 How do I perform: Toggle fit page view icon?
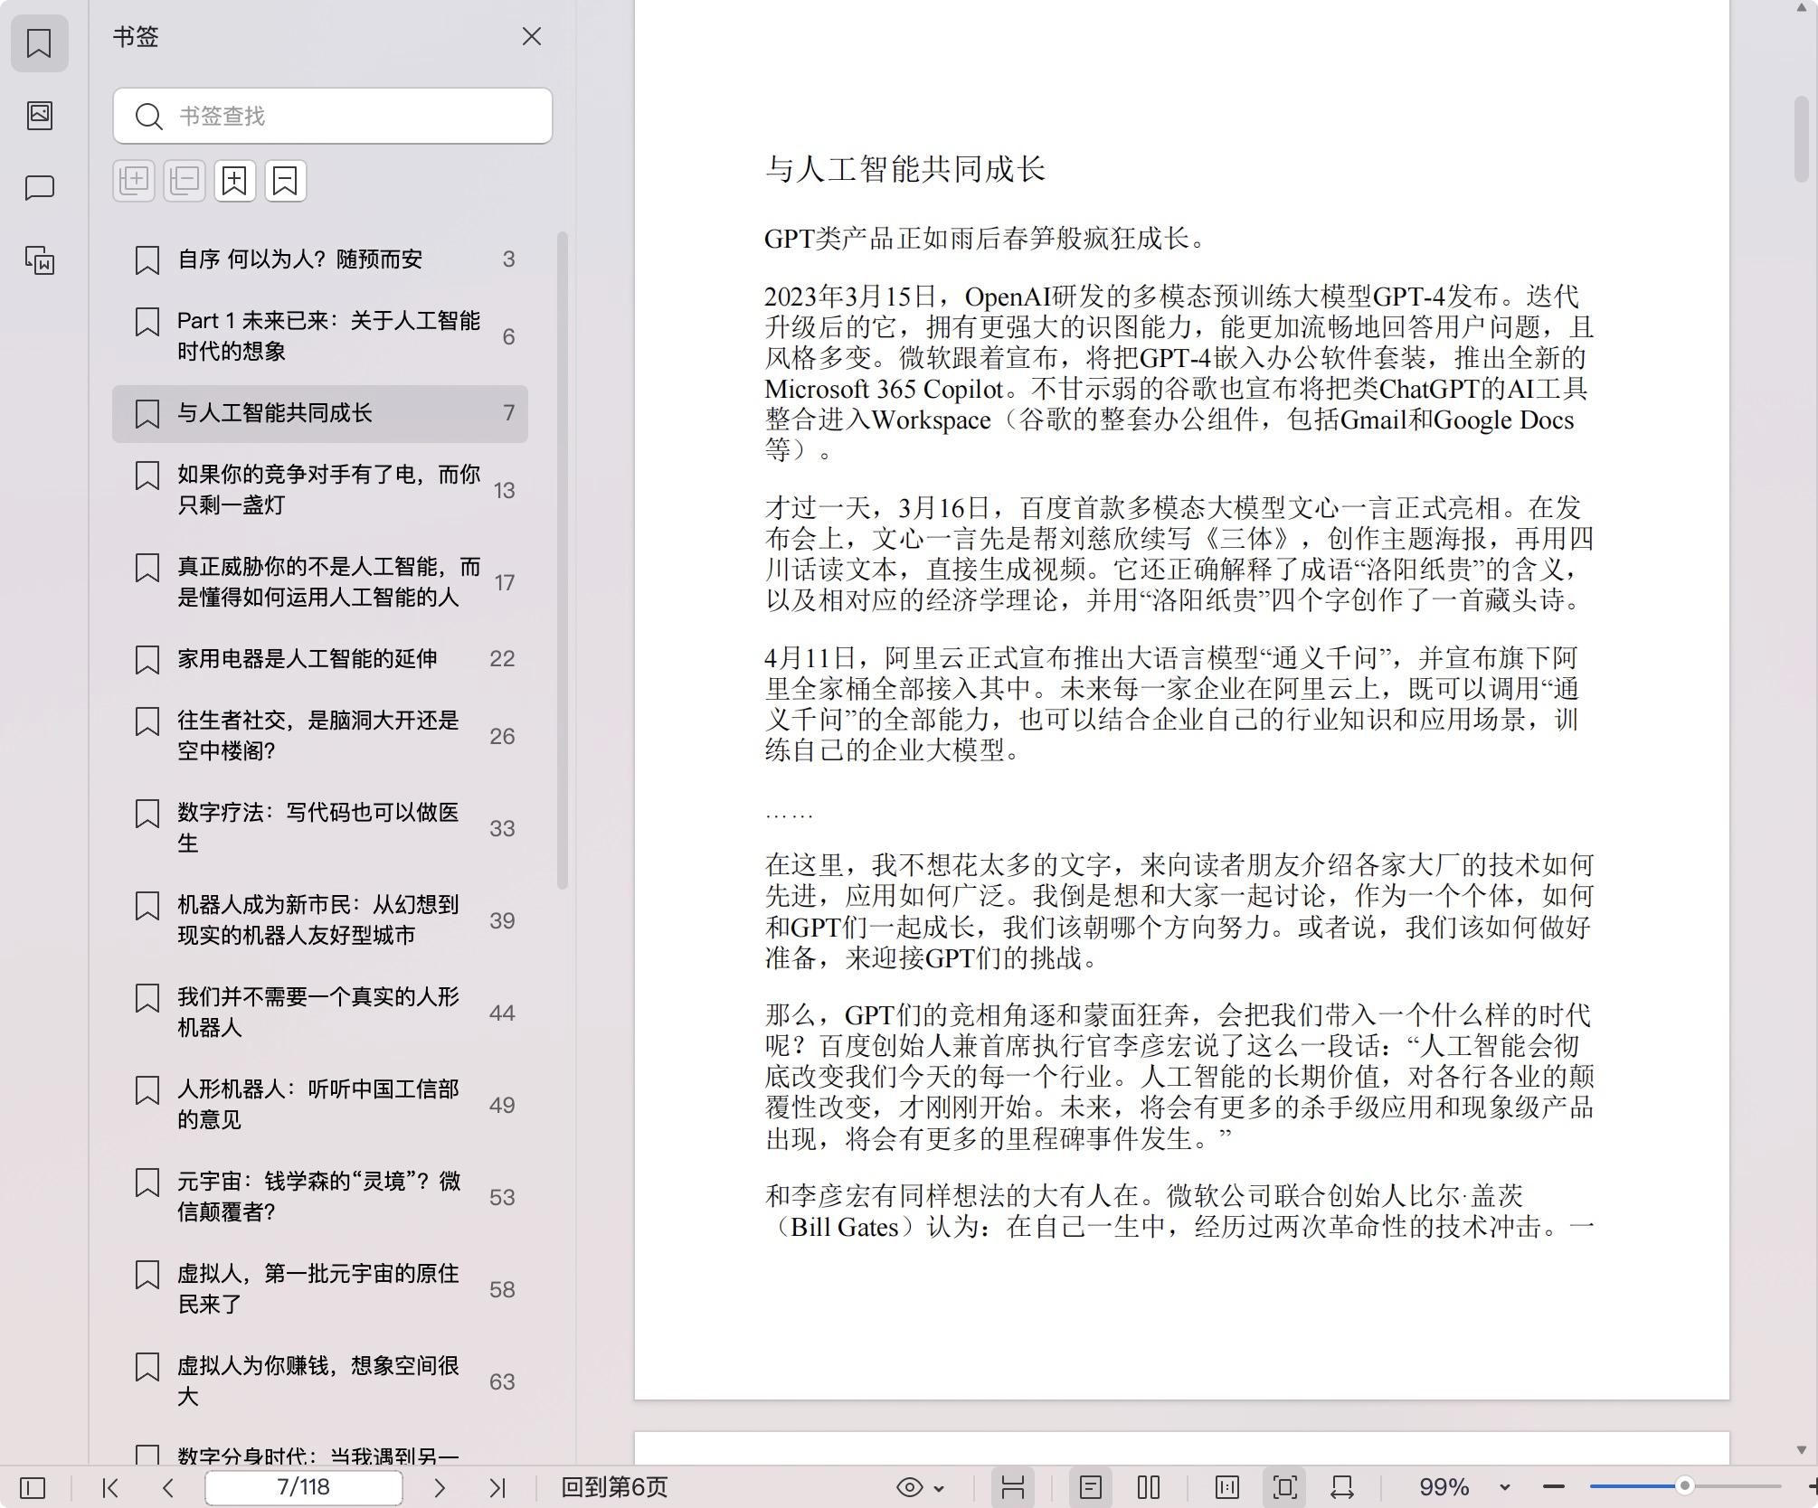point(1285,1487)
